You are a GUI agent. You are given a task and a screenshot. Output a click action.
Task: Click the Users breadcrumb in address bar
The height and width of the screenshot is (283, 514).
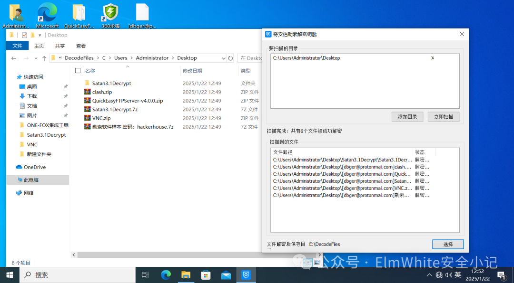coord(120,58)
